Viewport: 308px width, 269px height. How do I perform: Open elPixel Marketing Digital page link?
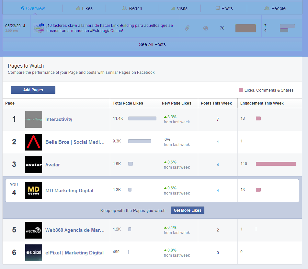point(74,253)
